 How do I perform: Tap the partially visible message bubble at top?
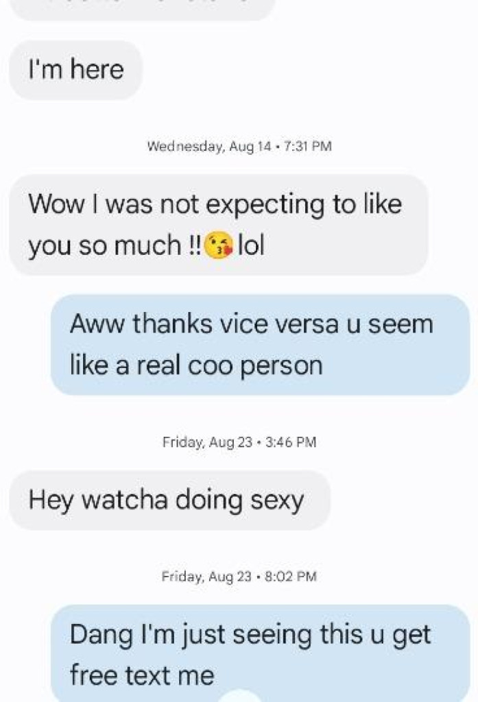[x=143, y=10]
